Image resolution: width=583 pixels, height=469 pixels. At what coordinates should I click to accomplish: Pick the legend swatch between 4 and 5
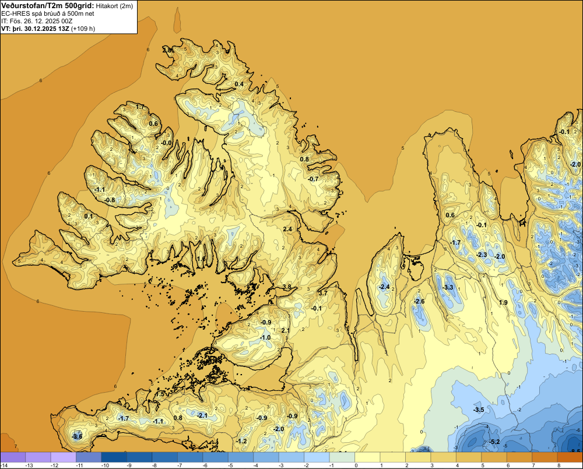pyautogui.click(x=469, y=457)
